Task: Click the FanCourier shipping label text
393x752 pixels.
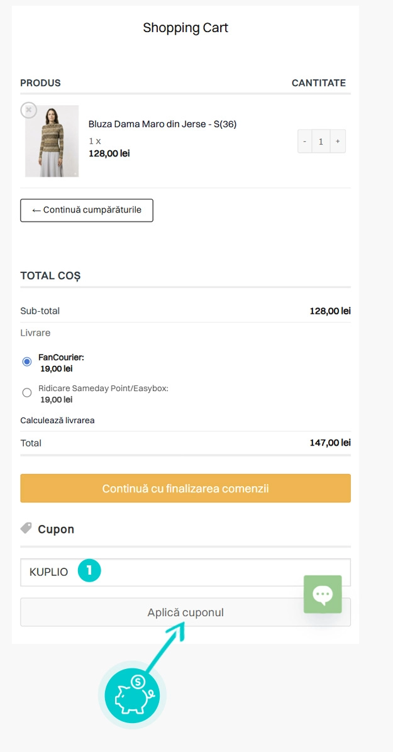Action: (x=61, y=357)
